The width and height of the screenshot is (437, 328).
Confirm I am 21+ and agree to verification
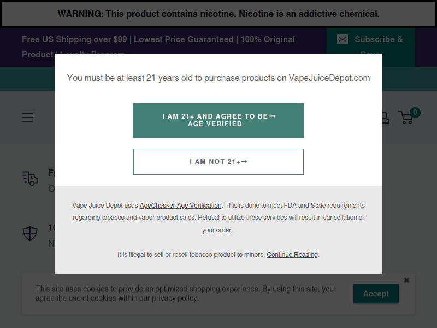pyautogui.click(x=218, y=120)
